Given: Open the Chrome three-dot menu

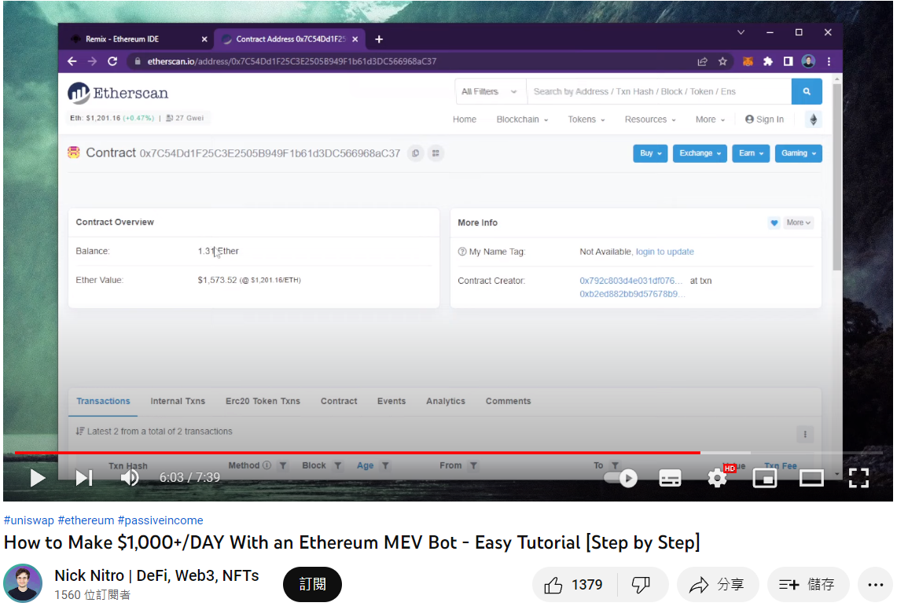Looking at the screenshot, I should [829, 61].
